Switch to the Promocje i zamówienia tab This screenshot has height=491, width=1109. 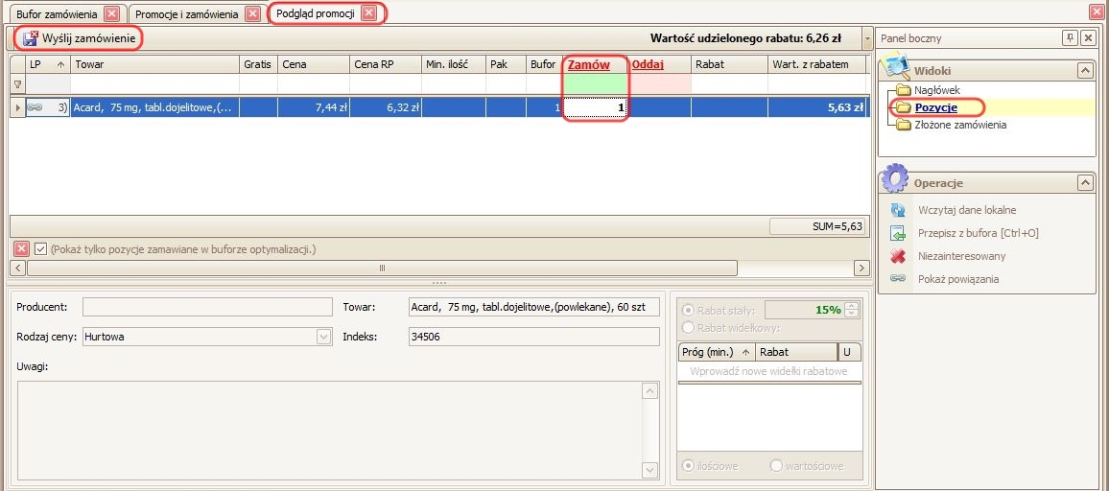click(x=186, y=14)
